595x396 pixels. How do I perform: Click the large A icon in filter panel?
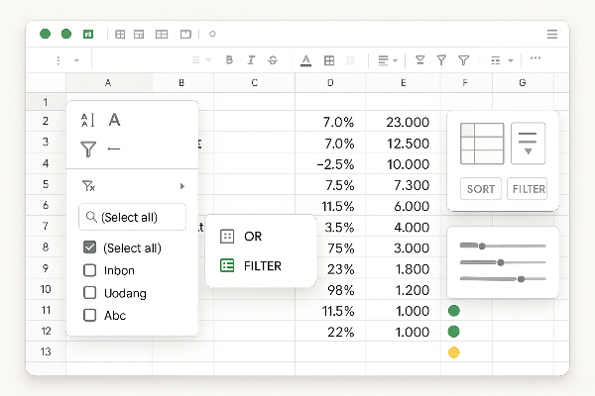[114, 120]
